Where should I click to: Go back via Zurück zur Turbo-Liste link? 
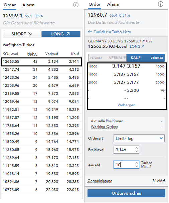point(112,32)
